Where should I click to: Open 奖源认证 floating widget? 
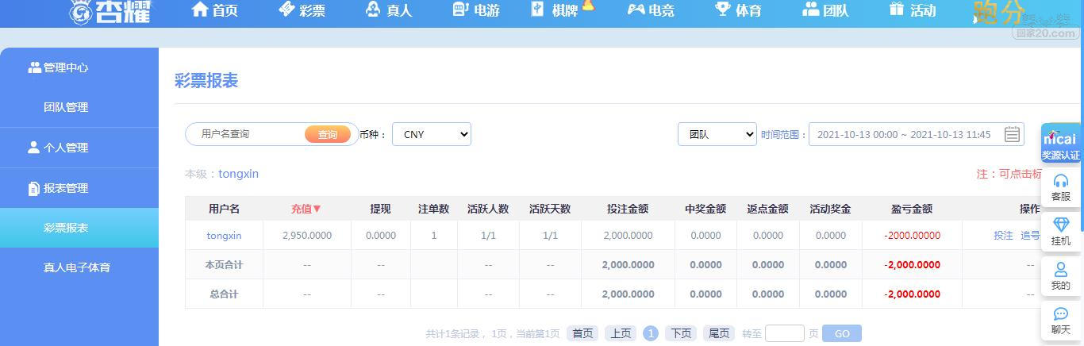1061,144
